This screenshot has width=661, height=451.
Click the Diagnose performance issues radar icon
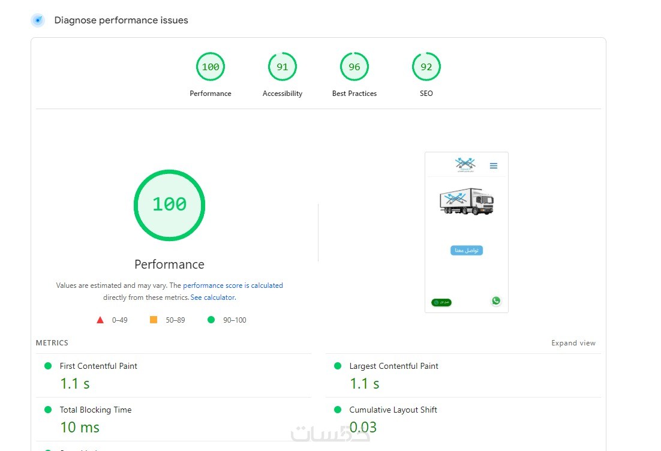pyautogui.click(x=38, y=20)
